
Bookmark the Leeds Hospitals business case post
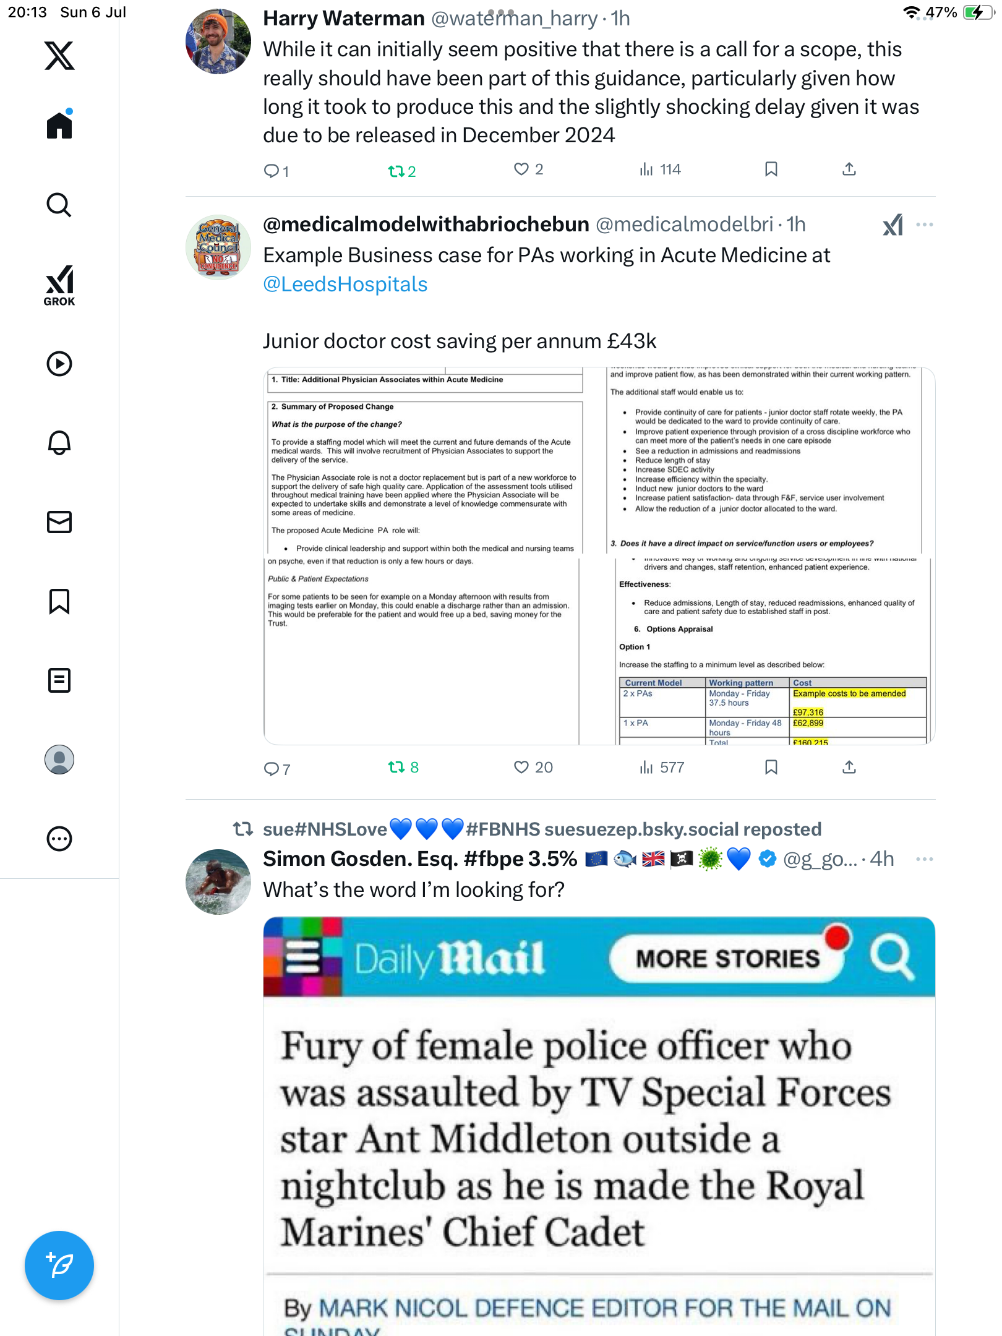(771, 768)
